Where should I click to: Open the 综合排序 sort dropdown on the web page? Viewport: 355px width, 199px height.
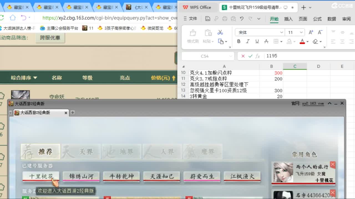24,78
